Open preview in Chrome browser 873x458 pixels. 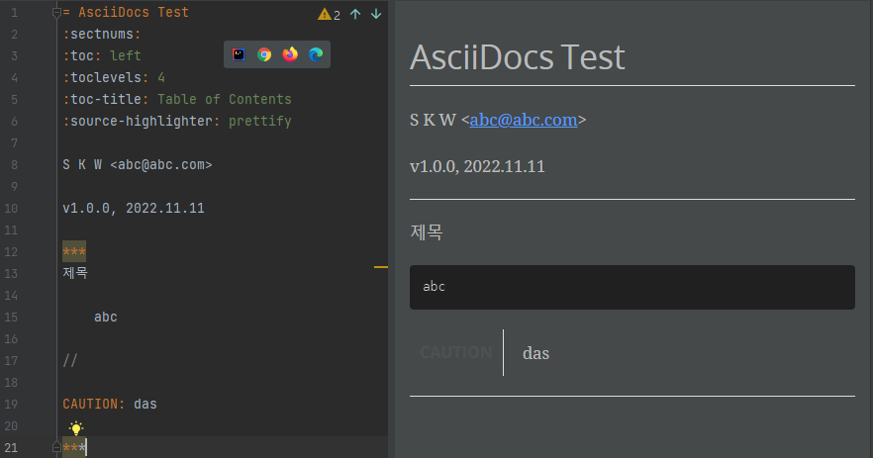pyautogui.click(x=264, y=54)
